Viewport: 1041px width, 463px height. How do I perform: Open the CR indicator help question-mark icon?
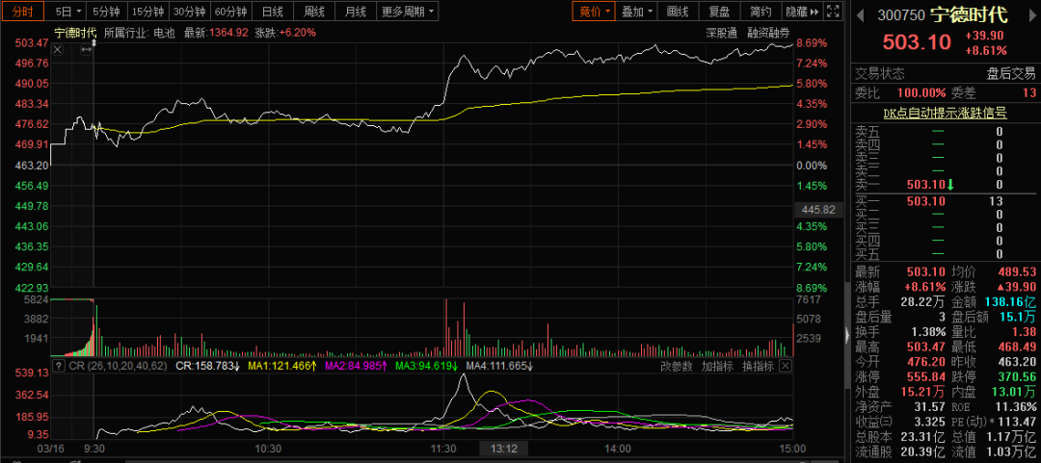coord(59,366)
